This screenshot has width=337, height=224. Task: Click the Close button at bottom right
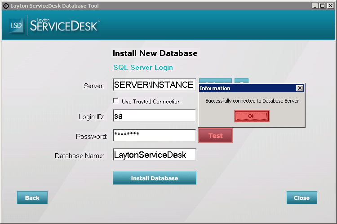pos(302,198)
